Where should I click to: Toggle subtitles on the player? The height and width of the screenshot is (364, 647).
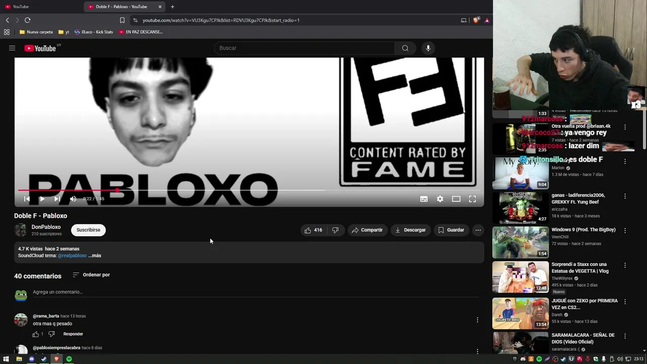pyautogui.click(x=424, y=199)
